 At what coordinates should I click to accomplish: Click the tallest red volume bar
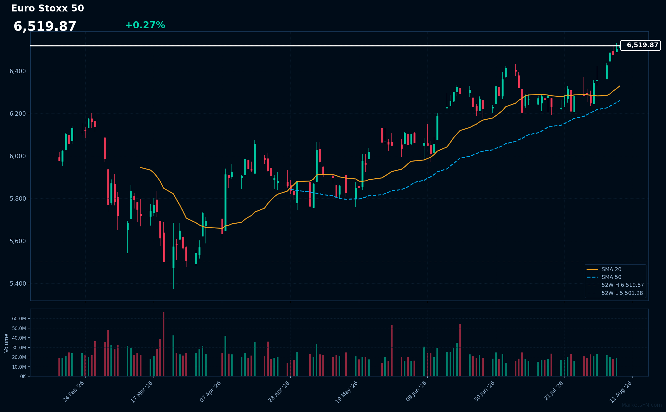pos(164,344)
